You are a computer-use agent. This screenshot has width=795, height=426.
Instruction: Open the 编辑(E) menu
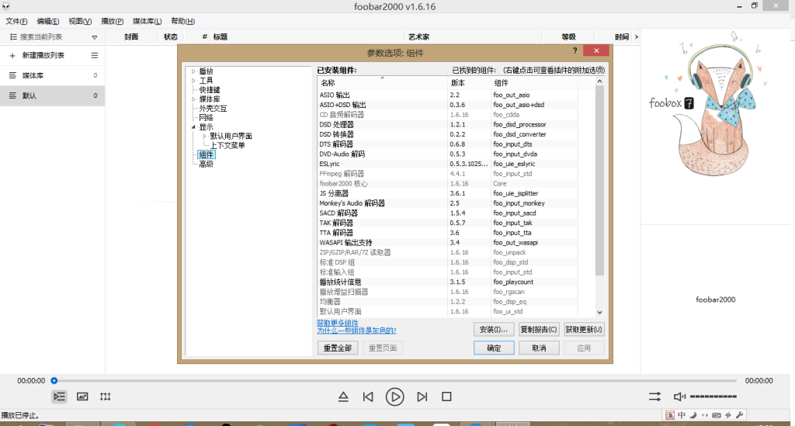[47, 21]
